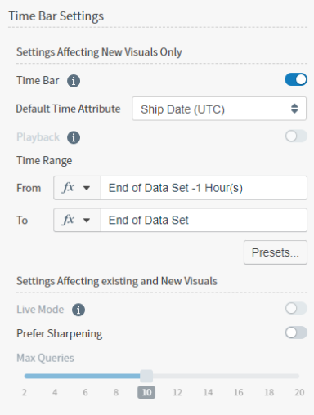314x415 pixels.
Task: Expand the To function type dropdown arrow
Action: click(87, 220)
